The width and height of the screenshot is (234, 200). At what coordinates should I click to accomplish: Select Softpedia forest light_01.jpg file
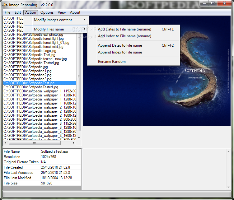pyautogui.click(x=40, y=43)
